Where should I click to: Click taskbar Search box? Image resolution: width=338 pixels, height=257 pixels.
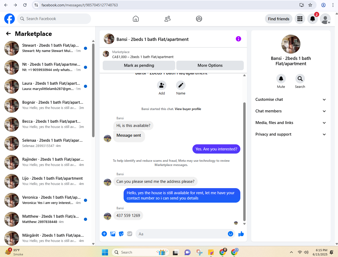tap(141, 252)
